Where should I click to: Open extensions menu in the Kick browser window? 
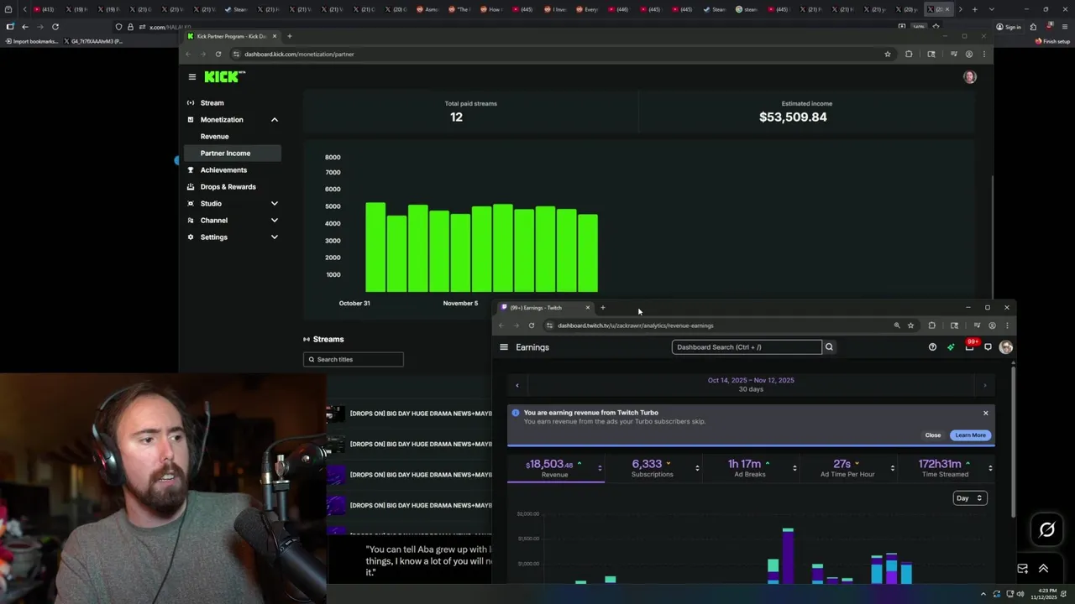point(909,54)
